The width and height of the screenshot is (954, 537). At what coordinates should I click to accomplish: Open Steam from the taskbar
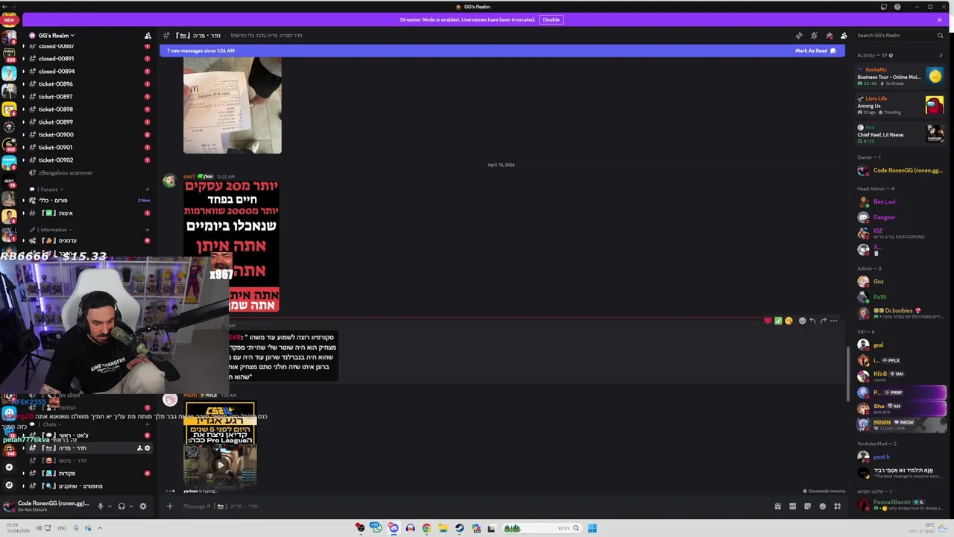coord(459,528)
